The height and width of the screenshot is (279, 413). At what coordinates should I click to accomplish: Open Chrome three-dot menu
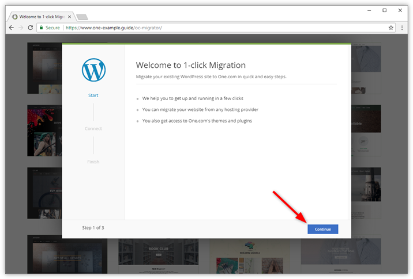[x=402, y=28]
